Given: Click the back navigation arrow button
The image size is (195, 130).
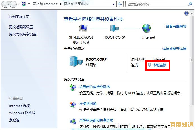Looking at the screenshot, I should click(x=5, y=4).
